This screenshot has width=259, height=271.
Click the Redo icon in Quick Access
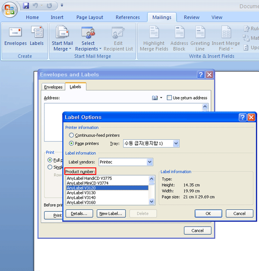click(x=50, y=6)
